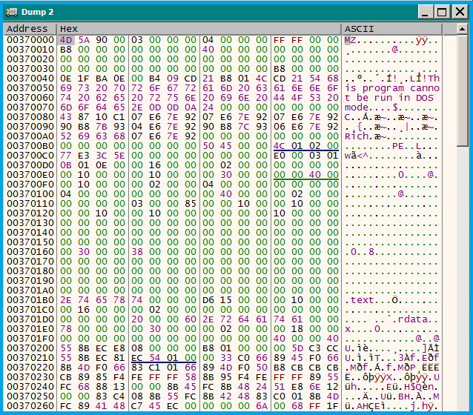Select the highlighted 4D byte at 00370000

pos(65,40)
